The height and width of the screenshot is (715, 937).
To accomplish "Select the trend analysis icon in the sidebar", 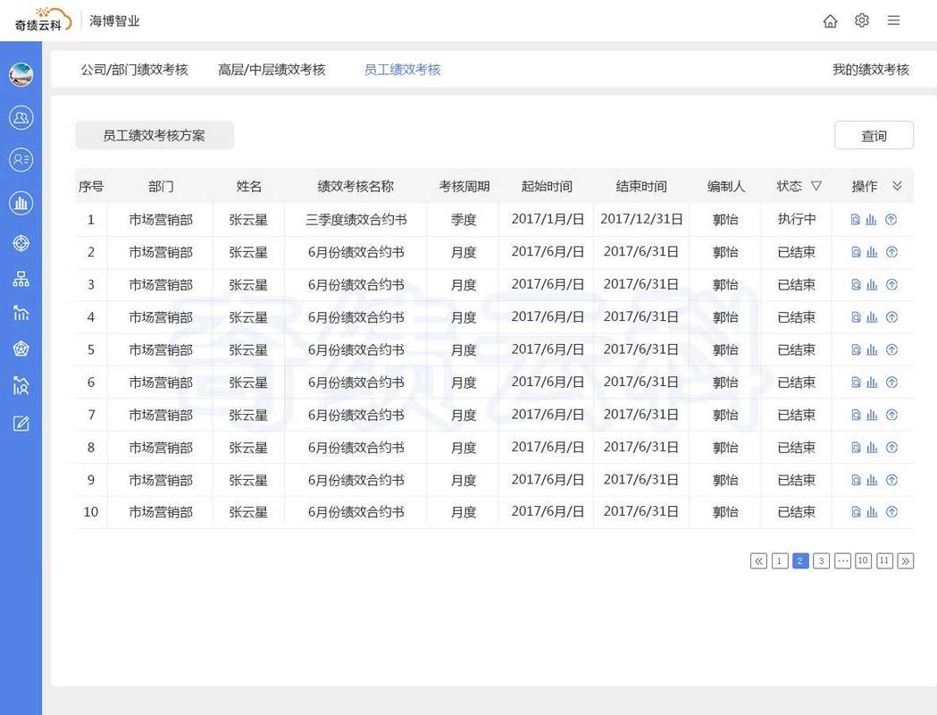I will (x=21, y=313).
